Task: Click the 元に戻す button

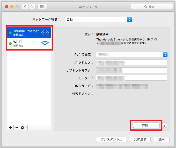Action: coord(140,139)
